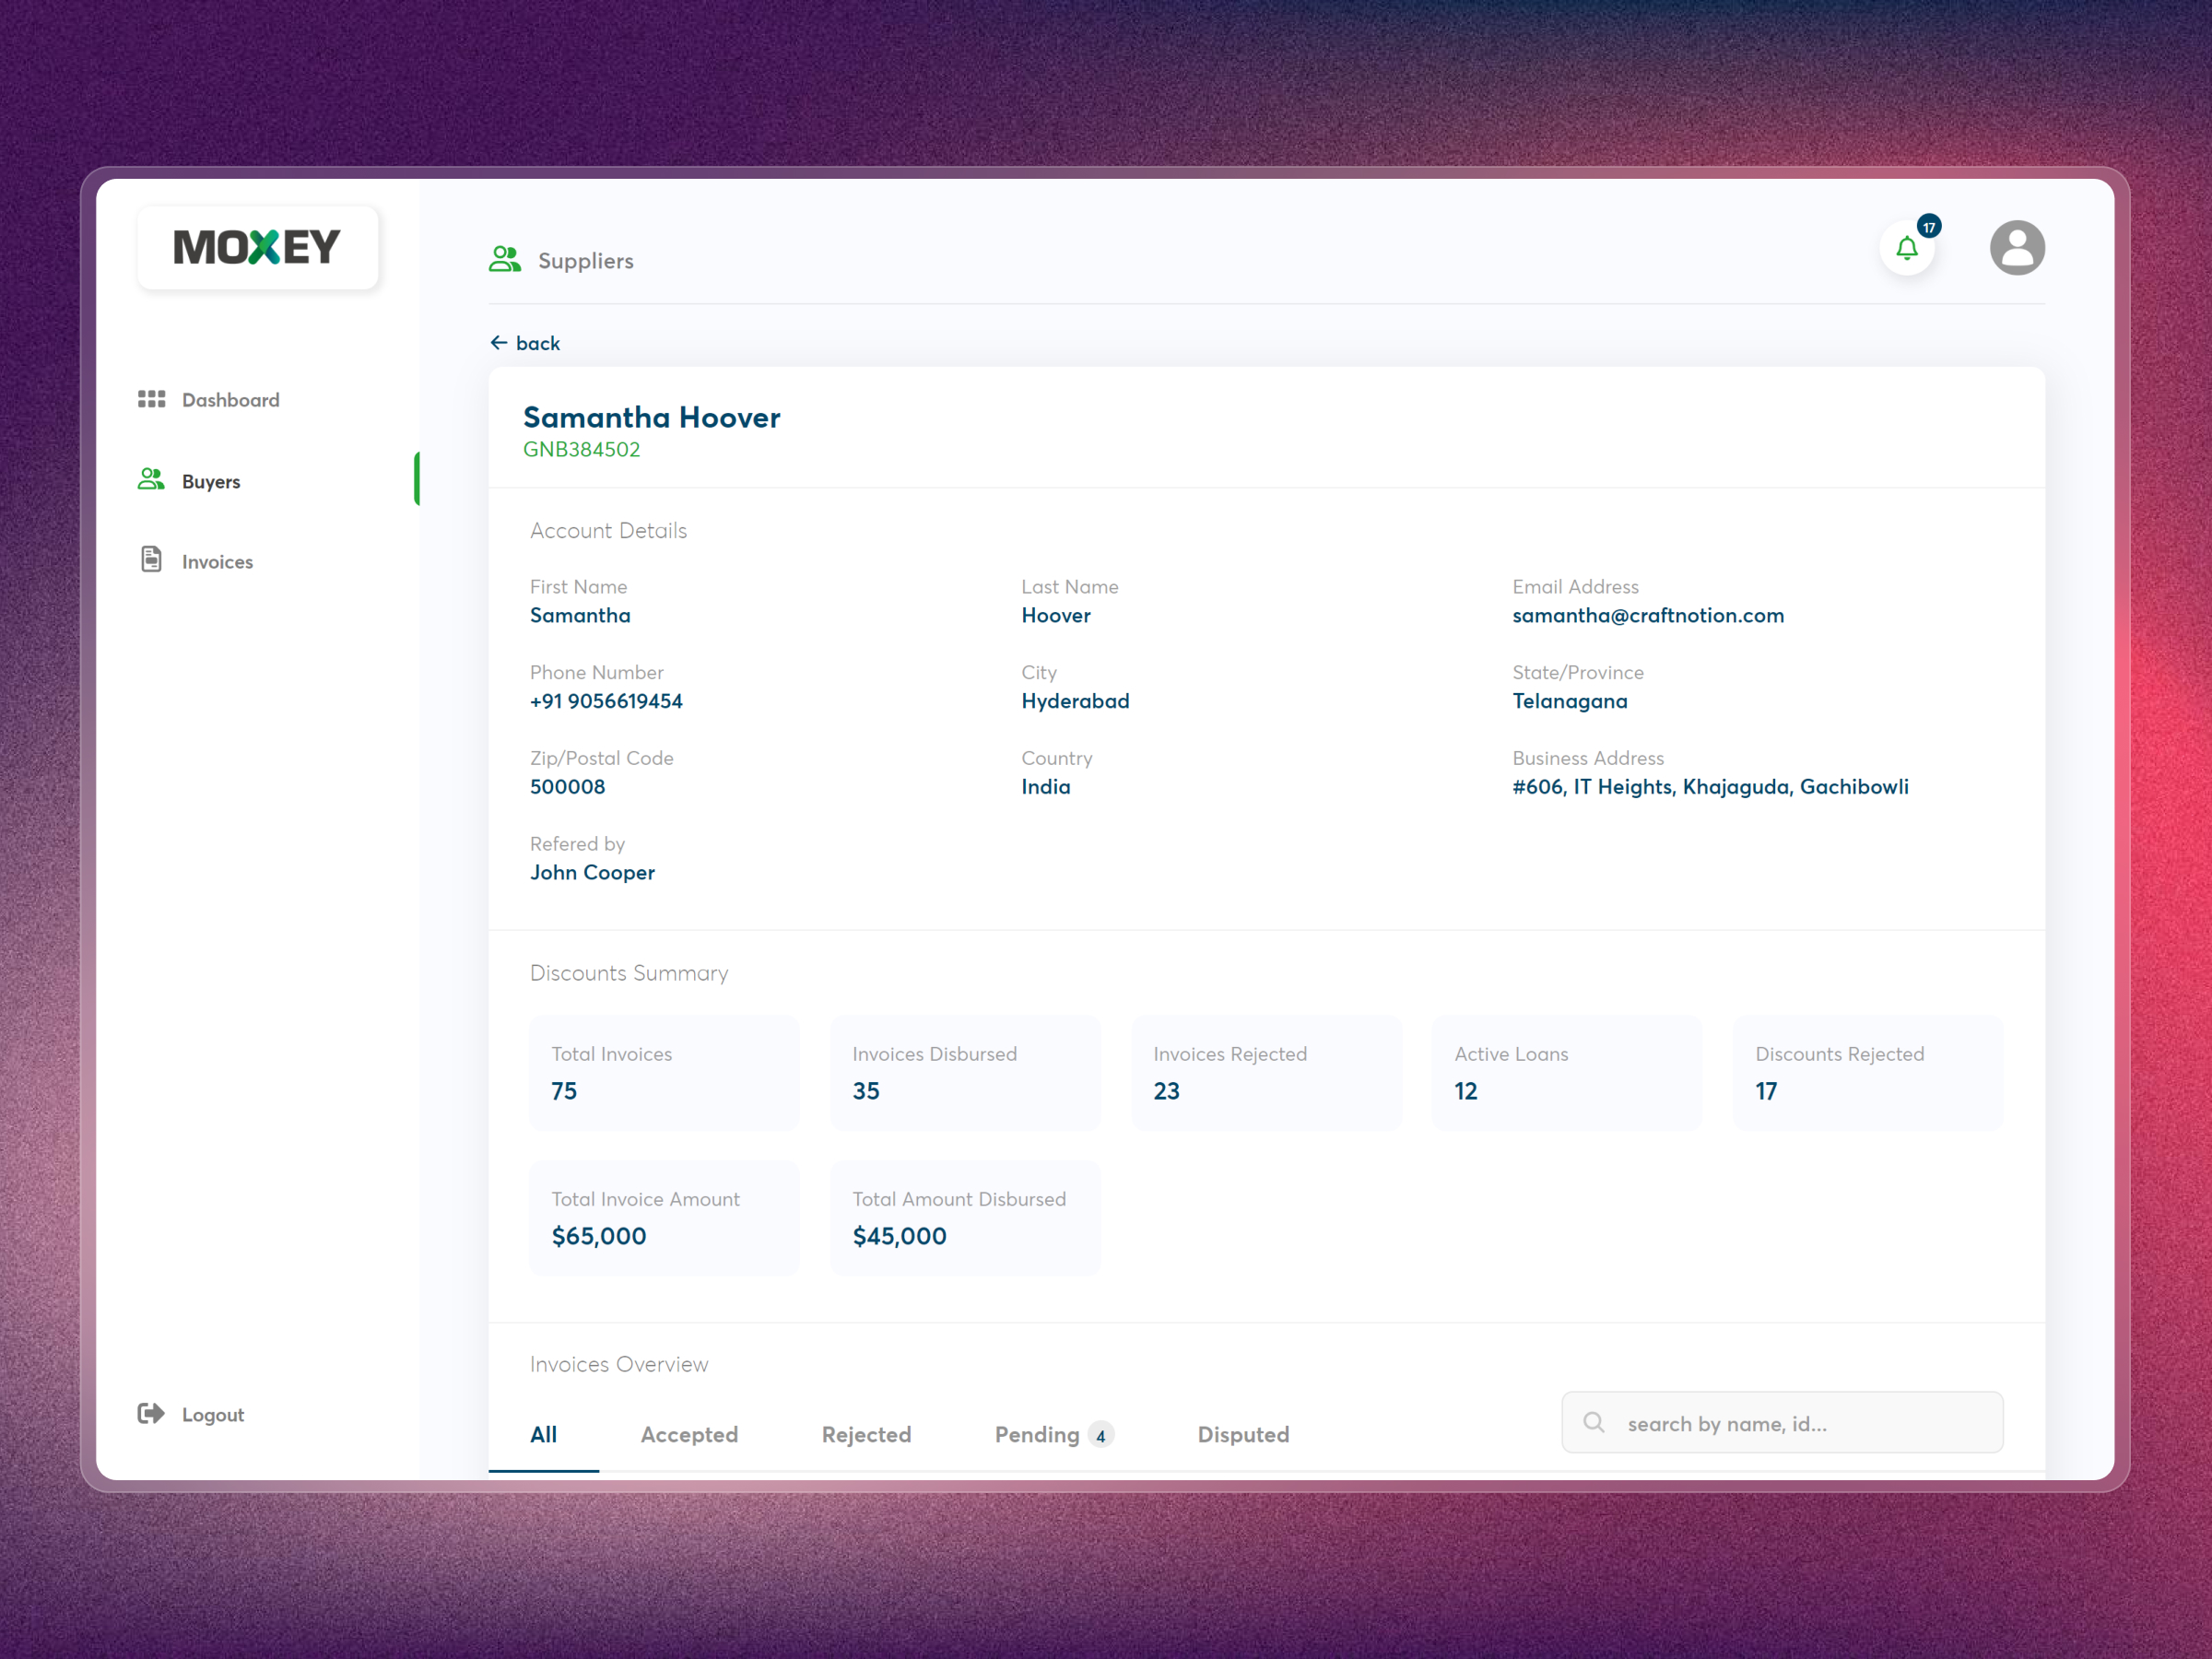
Task: Click the Suppliers people icon in the header
Action: click(x=505, y=259)
